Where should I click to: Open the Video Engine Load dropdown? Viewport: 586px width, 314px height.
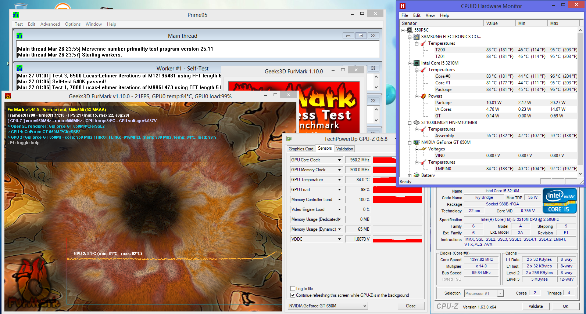[x=339, y=209]
